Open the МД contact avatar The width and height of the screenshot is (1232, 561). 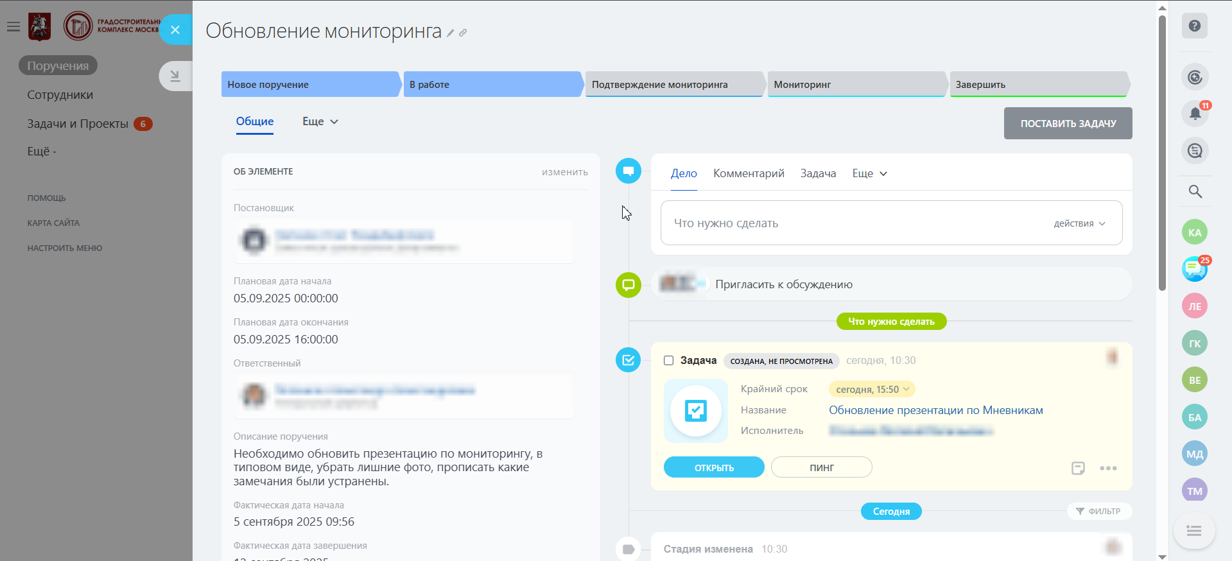[x=1195, y=454]
